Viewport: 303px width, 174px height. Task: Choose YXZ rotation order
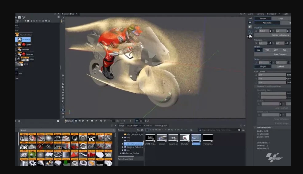(267, 50)
